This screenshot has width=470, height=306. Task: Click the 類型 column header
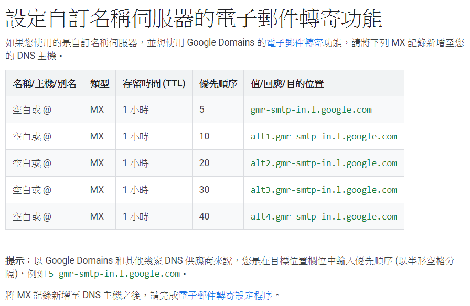click(x=100, y=83)
